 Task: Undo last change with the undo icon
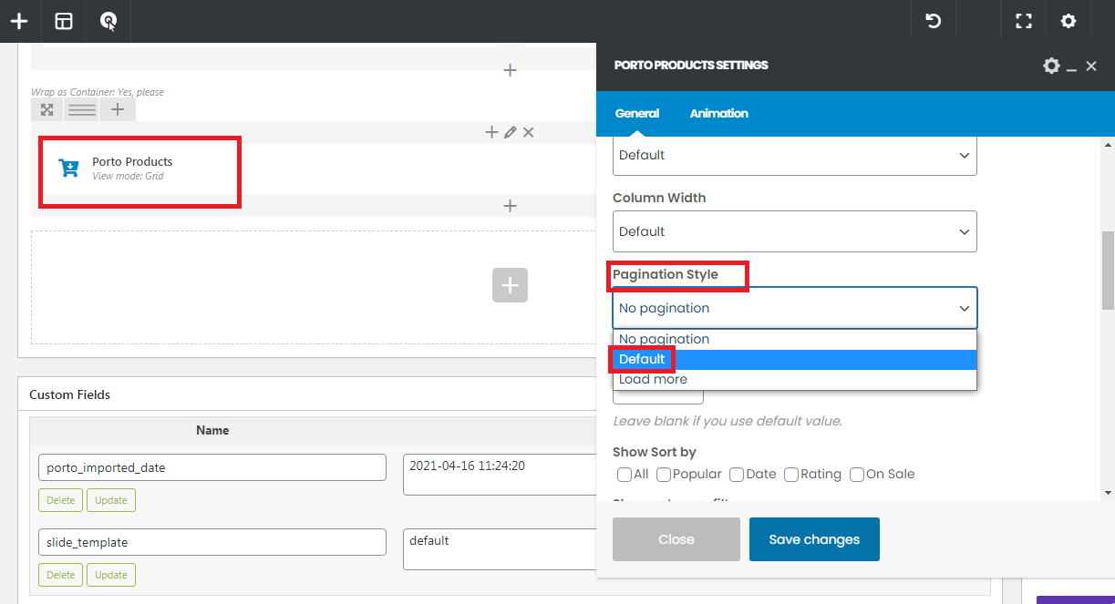point(934,21)
